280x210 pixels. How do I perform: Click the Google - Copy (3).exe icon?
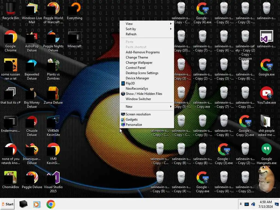224,154
